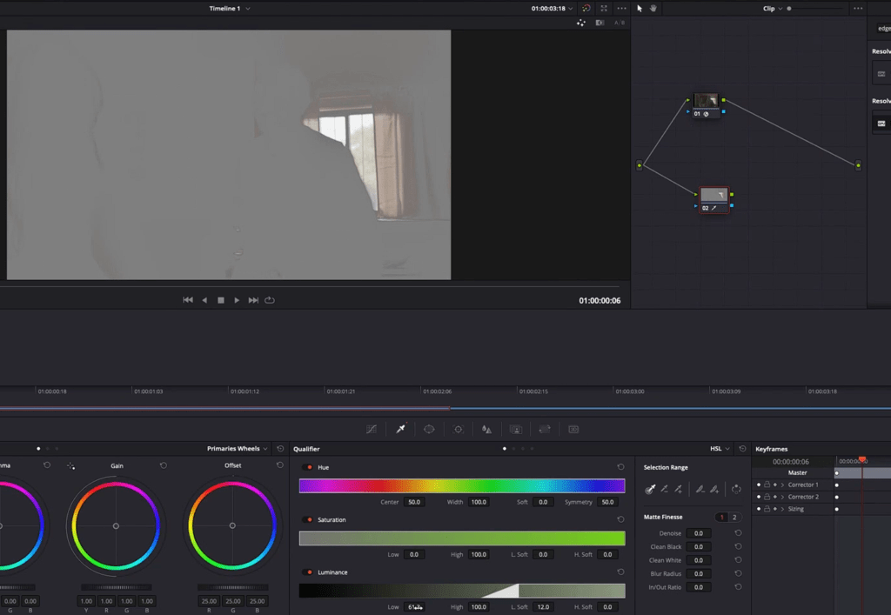
Task: Click the Hue color spectrum bar
Action: pos(461,486)
